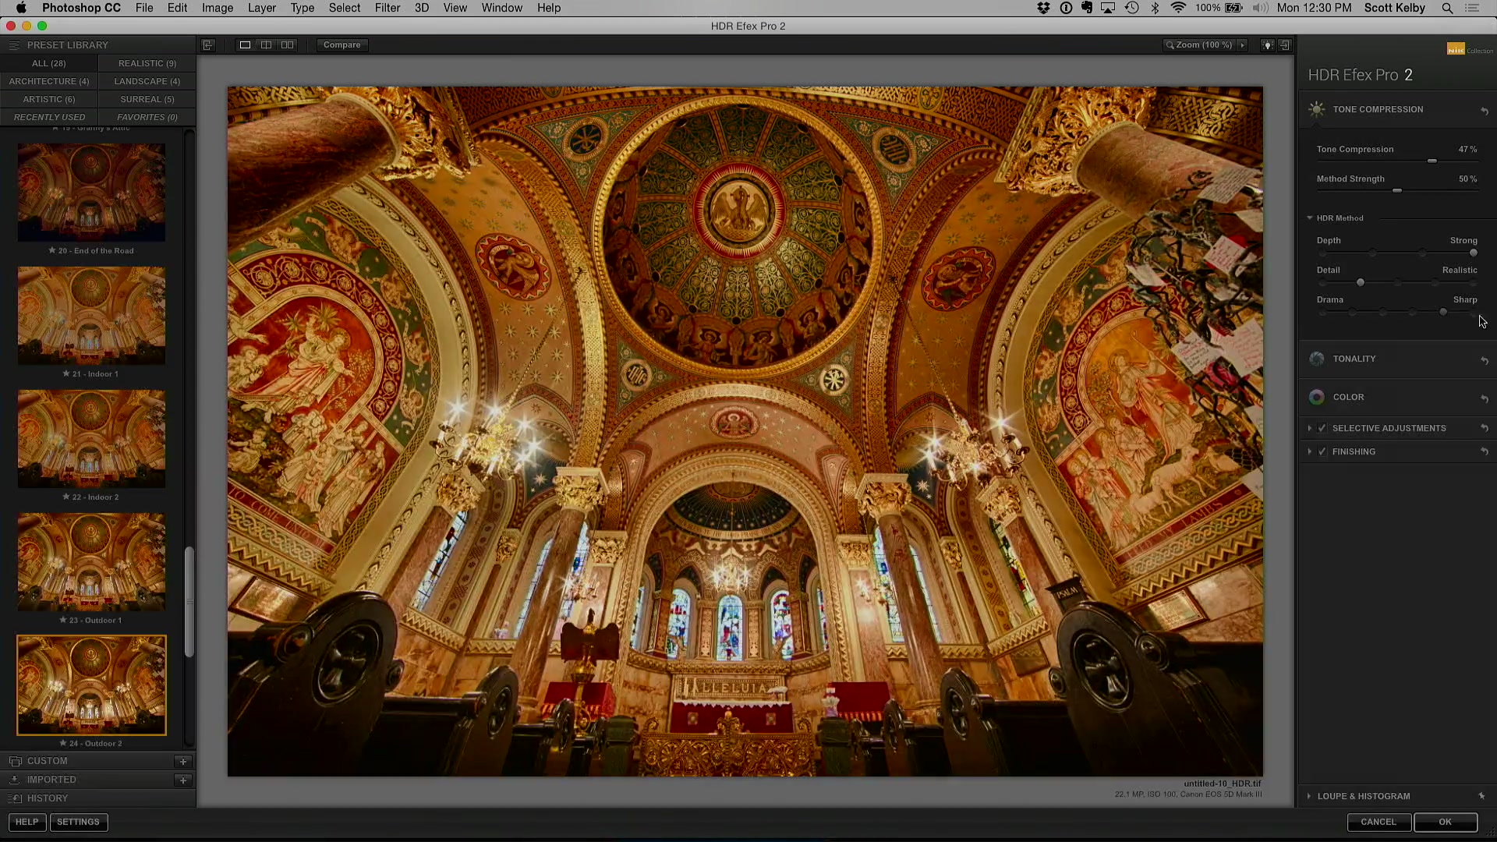
Task: Select single image view mode
Action: coord(245,45)
